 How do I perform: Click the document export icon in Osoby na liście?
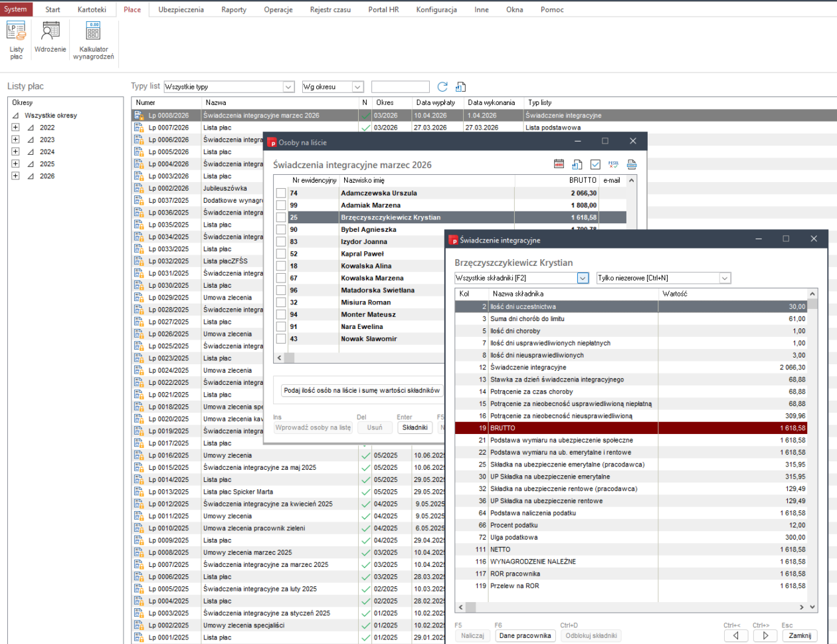click(577, 164)
